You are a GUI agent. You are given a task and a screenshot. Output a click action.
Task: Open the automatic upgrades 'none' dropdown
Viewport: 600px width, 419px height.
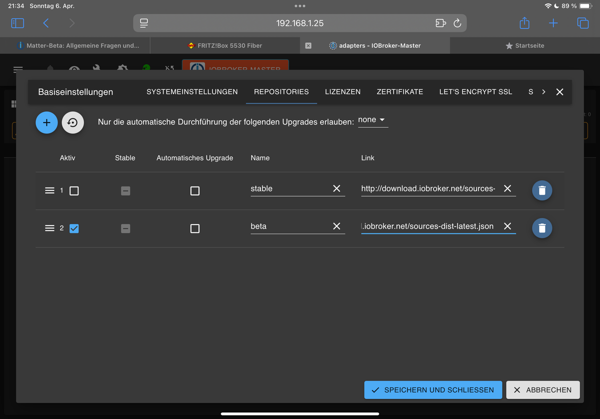pos(373,120)
